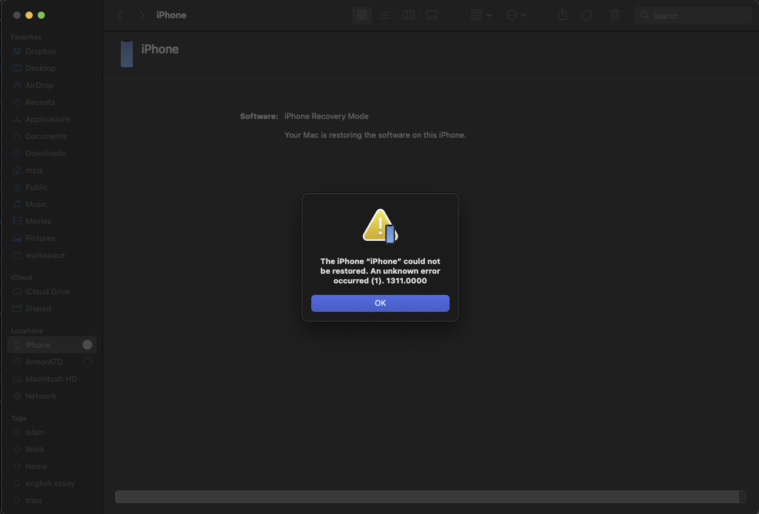This screenshot has width=759, height=514.
Task: Click the yellow minimize window button
Action: tap(29, 15)
